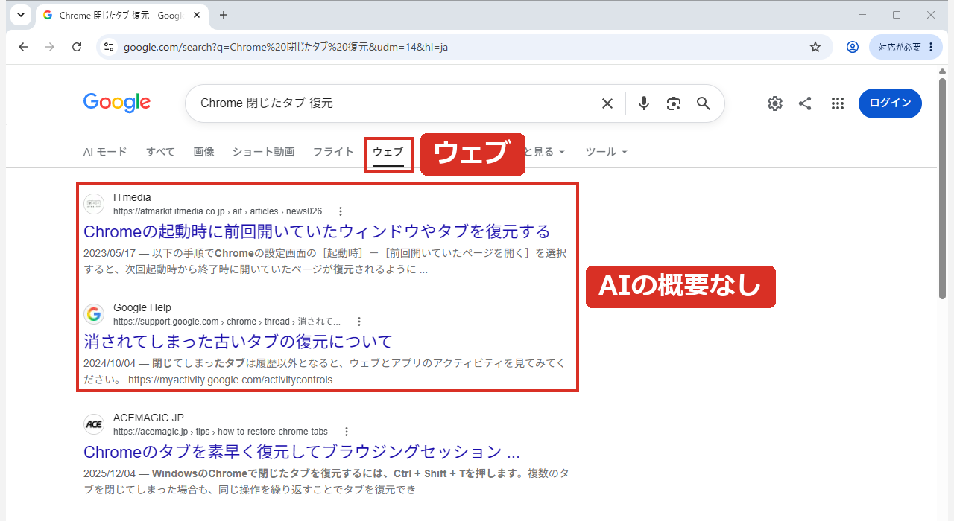Image resolution: width=954 pixels, height=521 pixels.
Task: Click the atmarkit.itmedia.co.jp URL breadcrumb
Action: coord(218,211)
